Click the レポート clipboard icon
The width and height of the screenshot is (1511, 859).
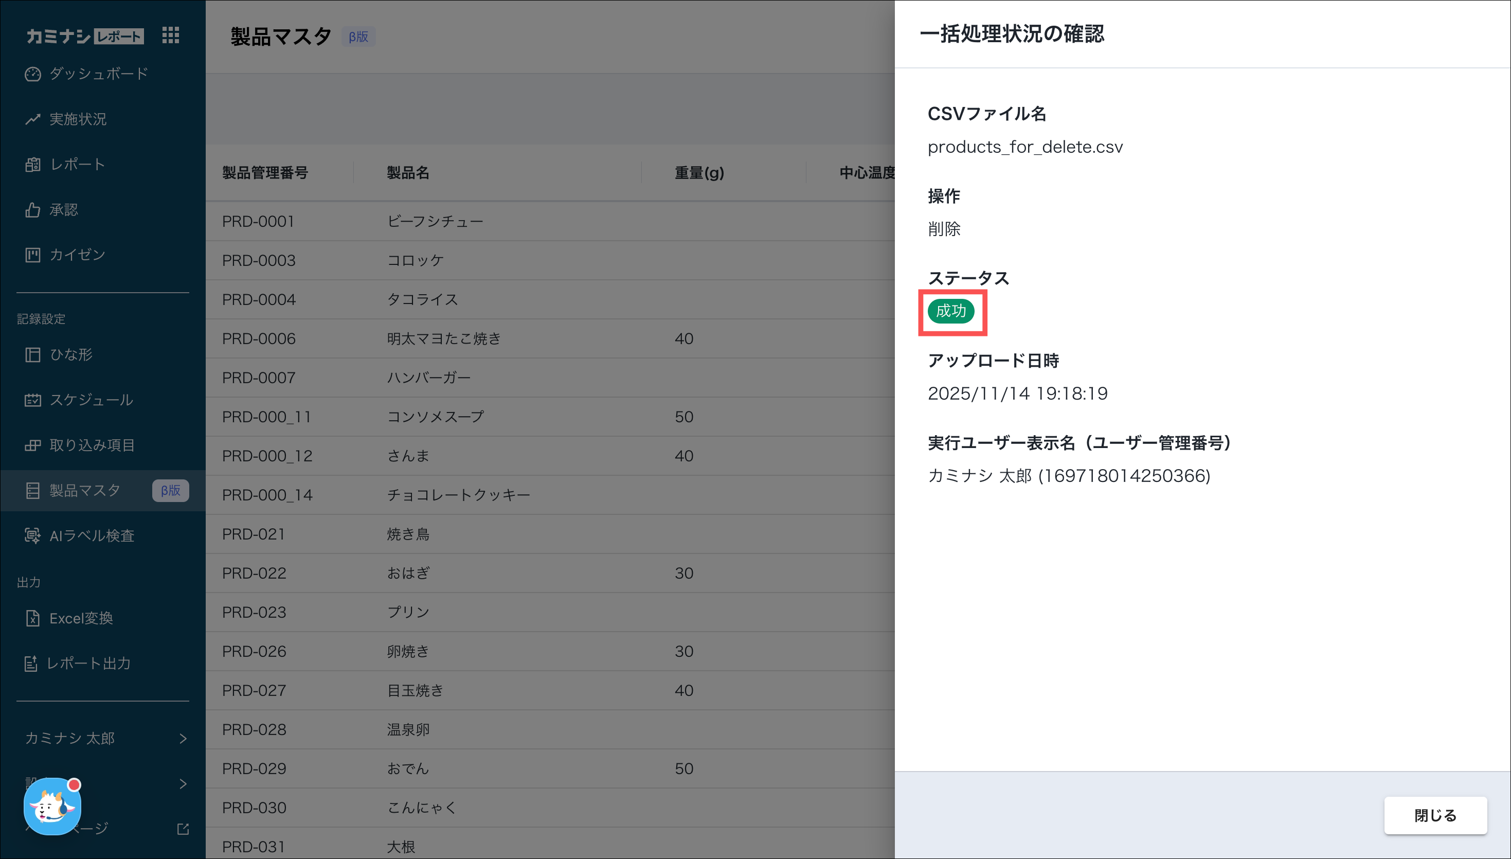(x=32, y=165)
